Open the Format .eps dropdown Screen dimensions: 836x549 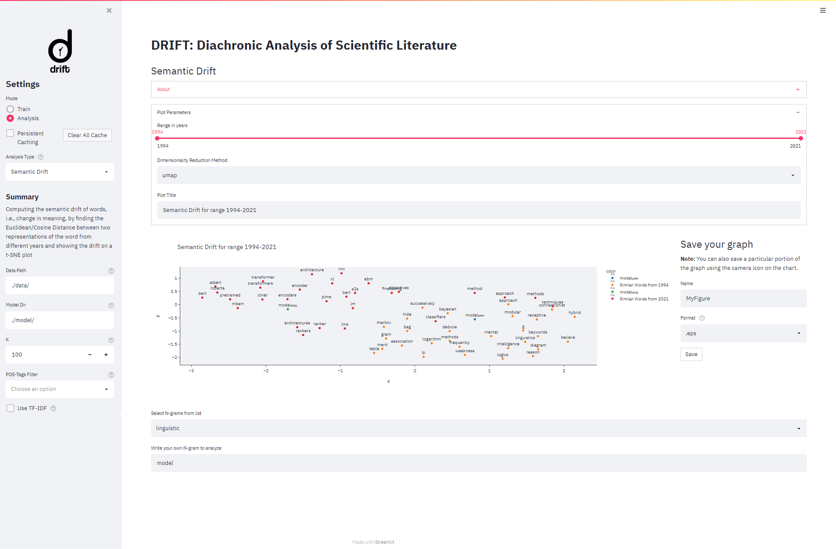coord(743,333)
